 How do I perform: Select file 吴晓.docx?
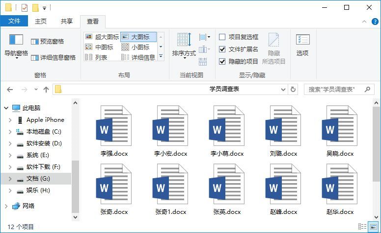340,131
